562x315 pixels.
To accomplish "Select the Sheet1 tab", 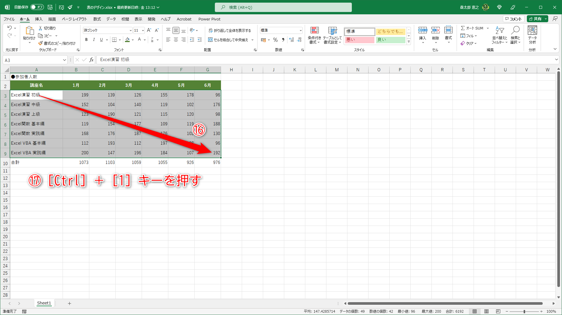I will pyautogui.click(x=44, y=303).
